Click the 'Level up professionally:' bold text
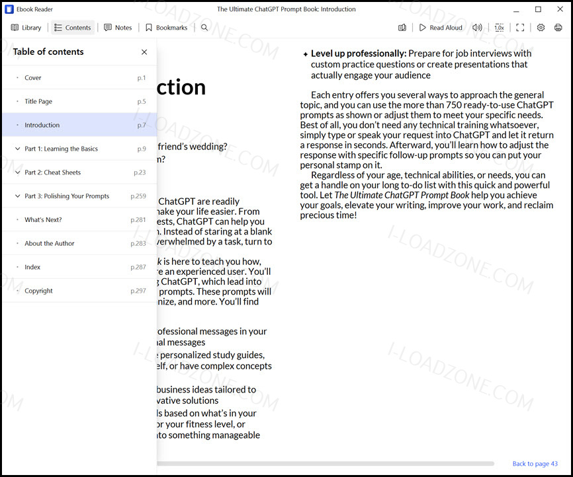Screen dimensions: 573x477 click(359, 54)
